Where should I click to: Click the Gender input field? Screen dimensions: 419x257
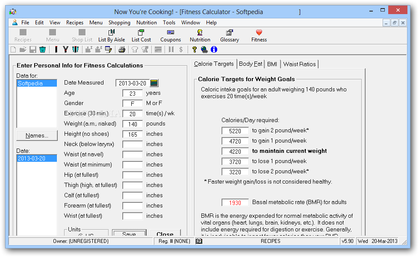(x=133, y=104)
